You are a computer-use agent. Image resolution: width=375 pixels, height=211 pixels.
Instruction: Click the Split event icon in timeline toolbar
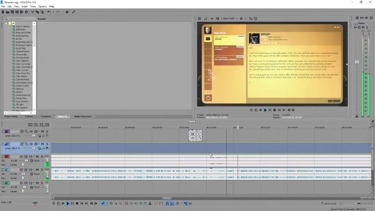click(x=145, y=203)
